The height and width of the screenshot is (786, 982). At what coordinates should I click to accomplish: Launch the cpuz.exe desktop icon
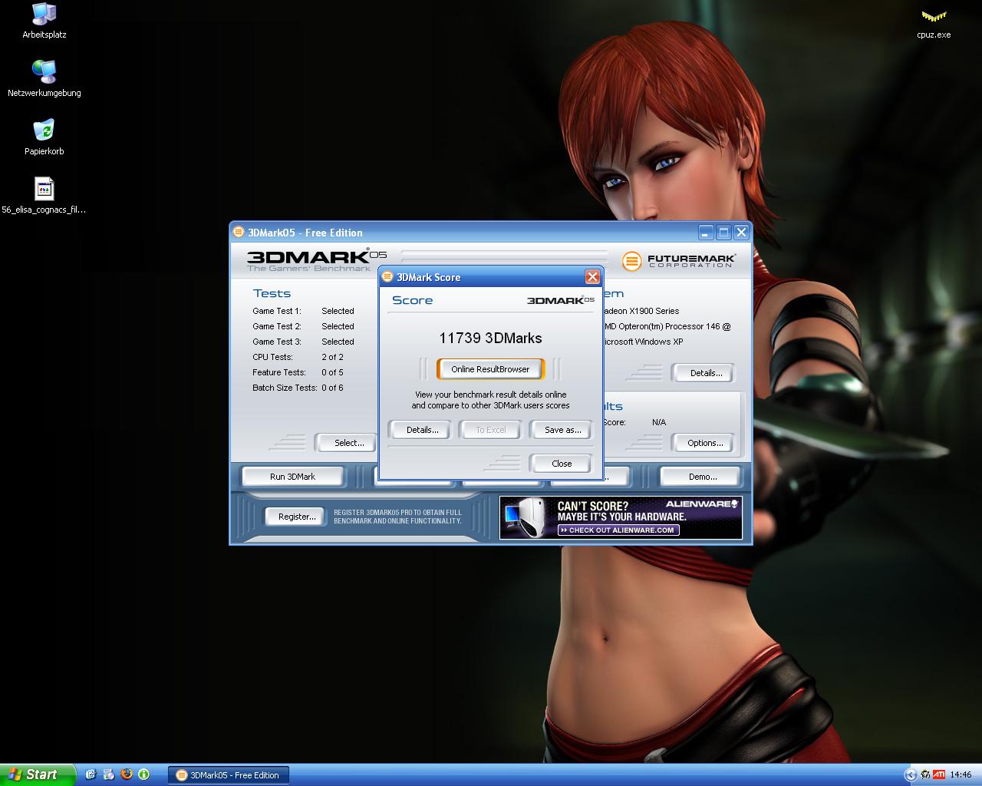934,23
